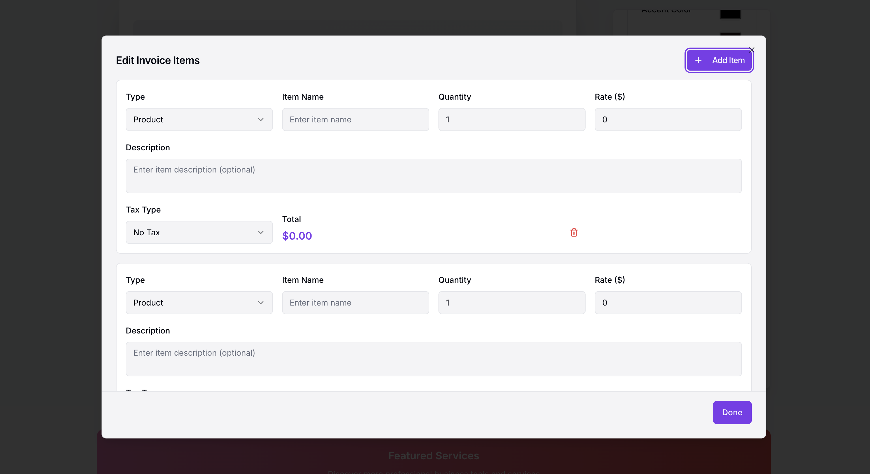Screen dimensions: 870x474
Task: Click the Done button
Action: point(732,412)
